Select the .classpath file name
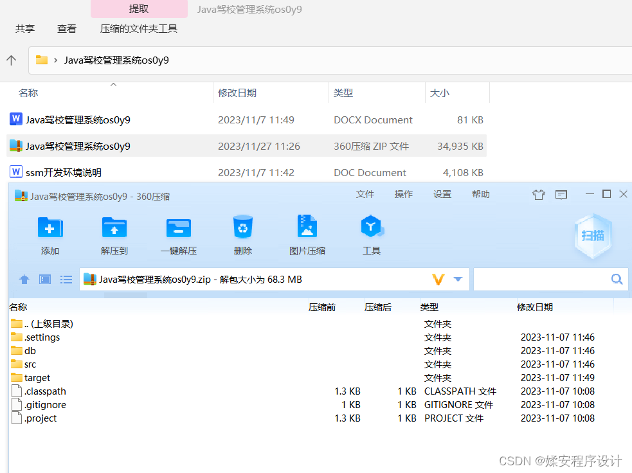 [x=45, y=391]
